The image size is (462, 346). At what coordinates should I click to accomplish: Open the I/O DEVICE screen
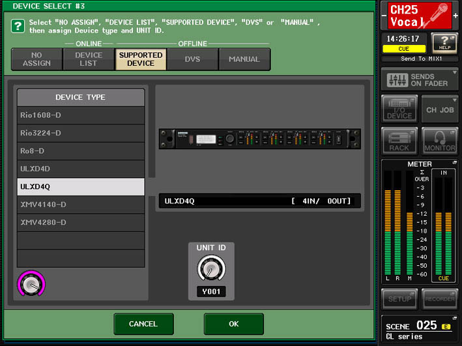pos(399,109)
